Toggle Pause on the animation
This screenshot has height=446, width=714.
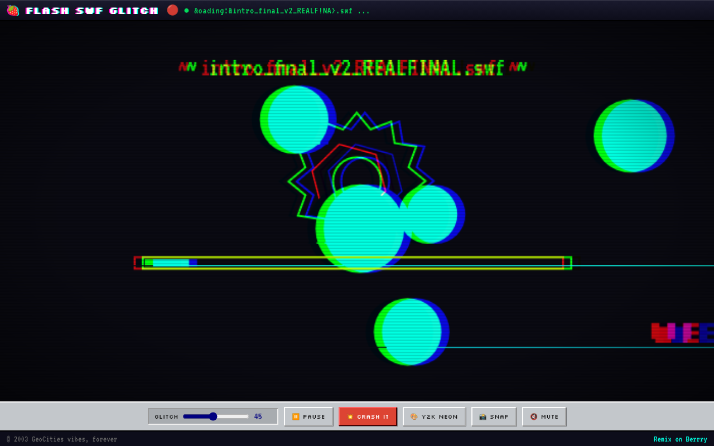click(x=308, y=416)
